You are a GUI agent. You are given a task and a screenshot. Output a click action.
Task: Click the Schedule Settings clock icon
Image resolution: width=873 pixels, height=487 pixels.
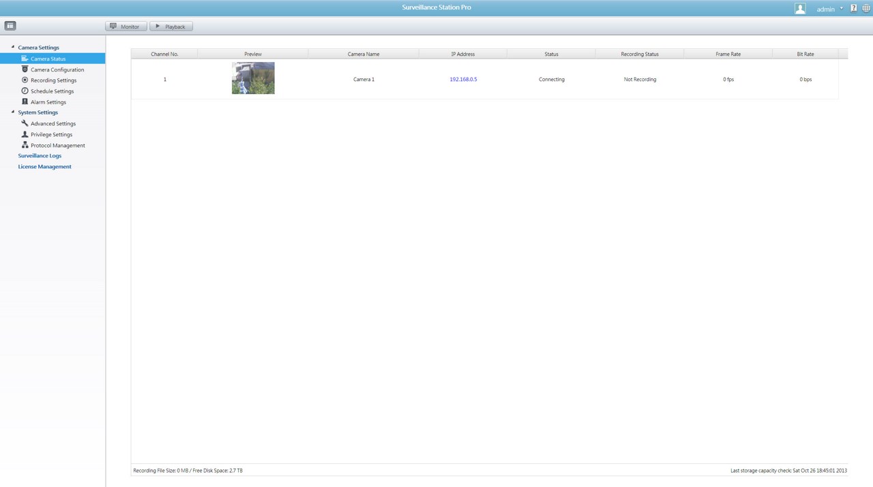(25, 91)
